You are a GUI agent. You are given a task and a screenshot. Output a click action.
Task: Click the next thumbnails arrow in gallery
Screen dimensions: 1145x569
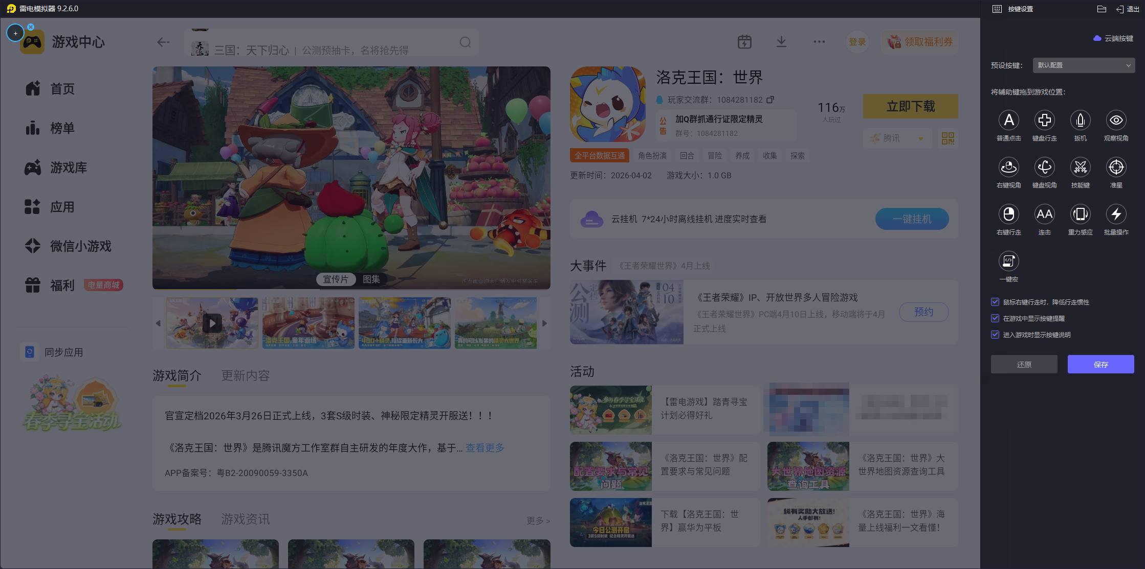[x=544, y=323]
